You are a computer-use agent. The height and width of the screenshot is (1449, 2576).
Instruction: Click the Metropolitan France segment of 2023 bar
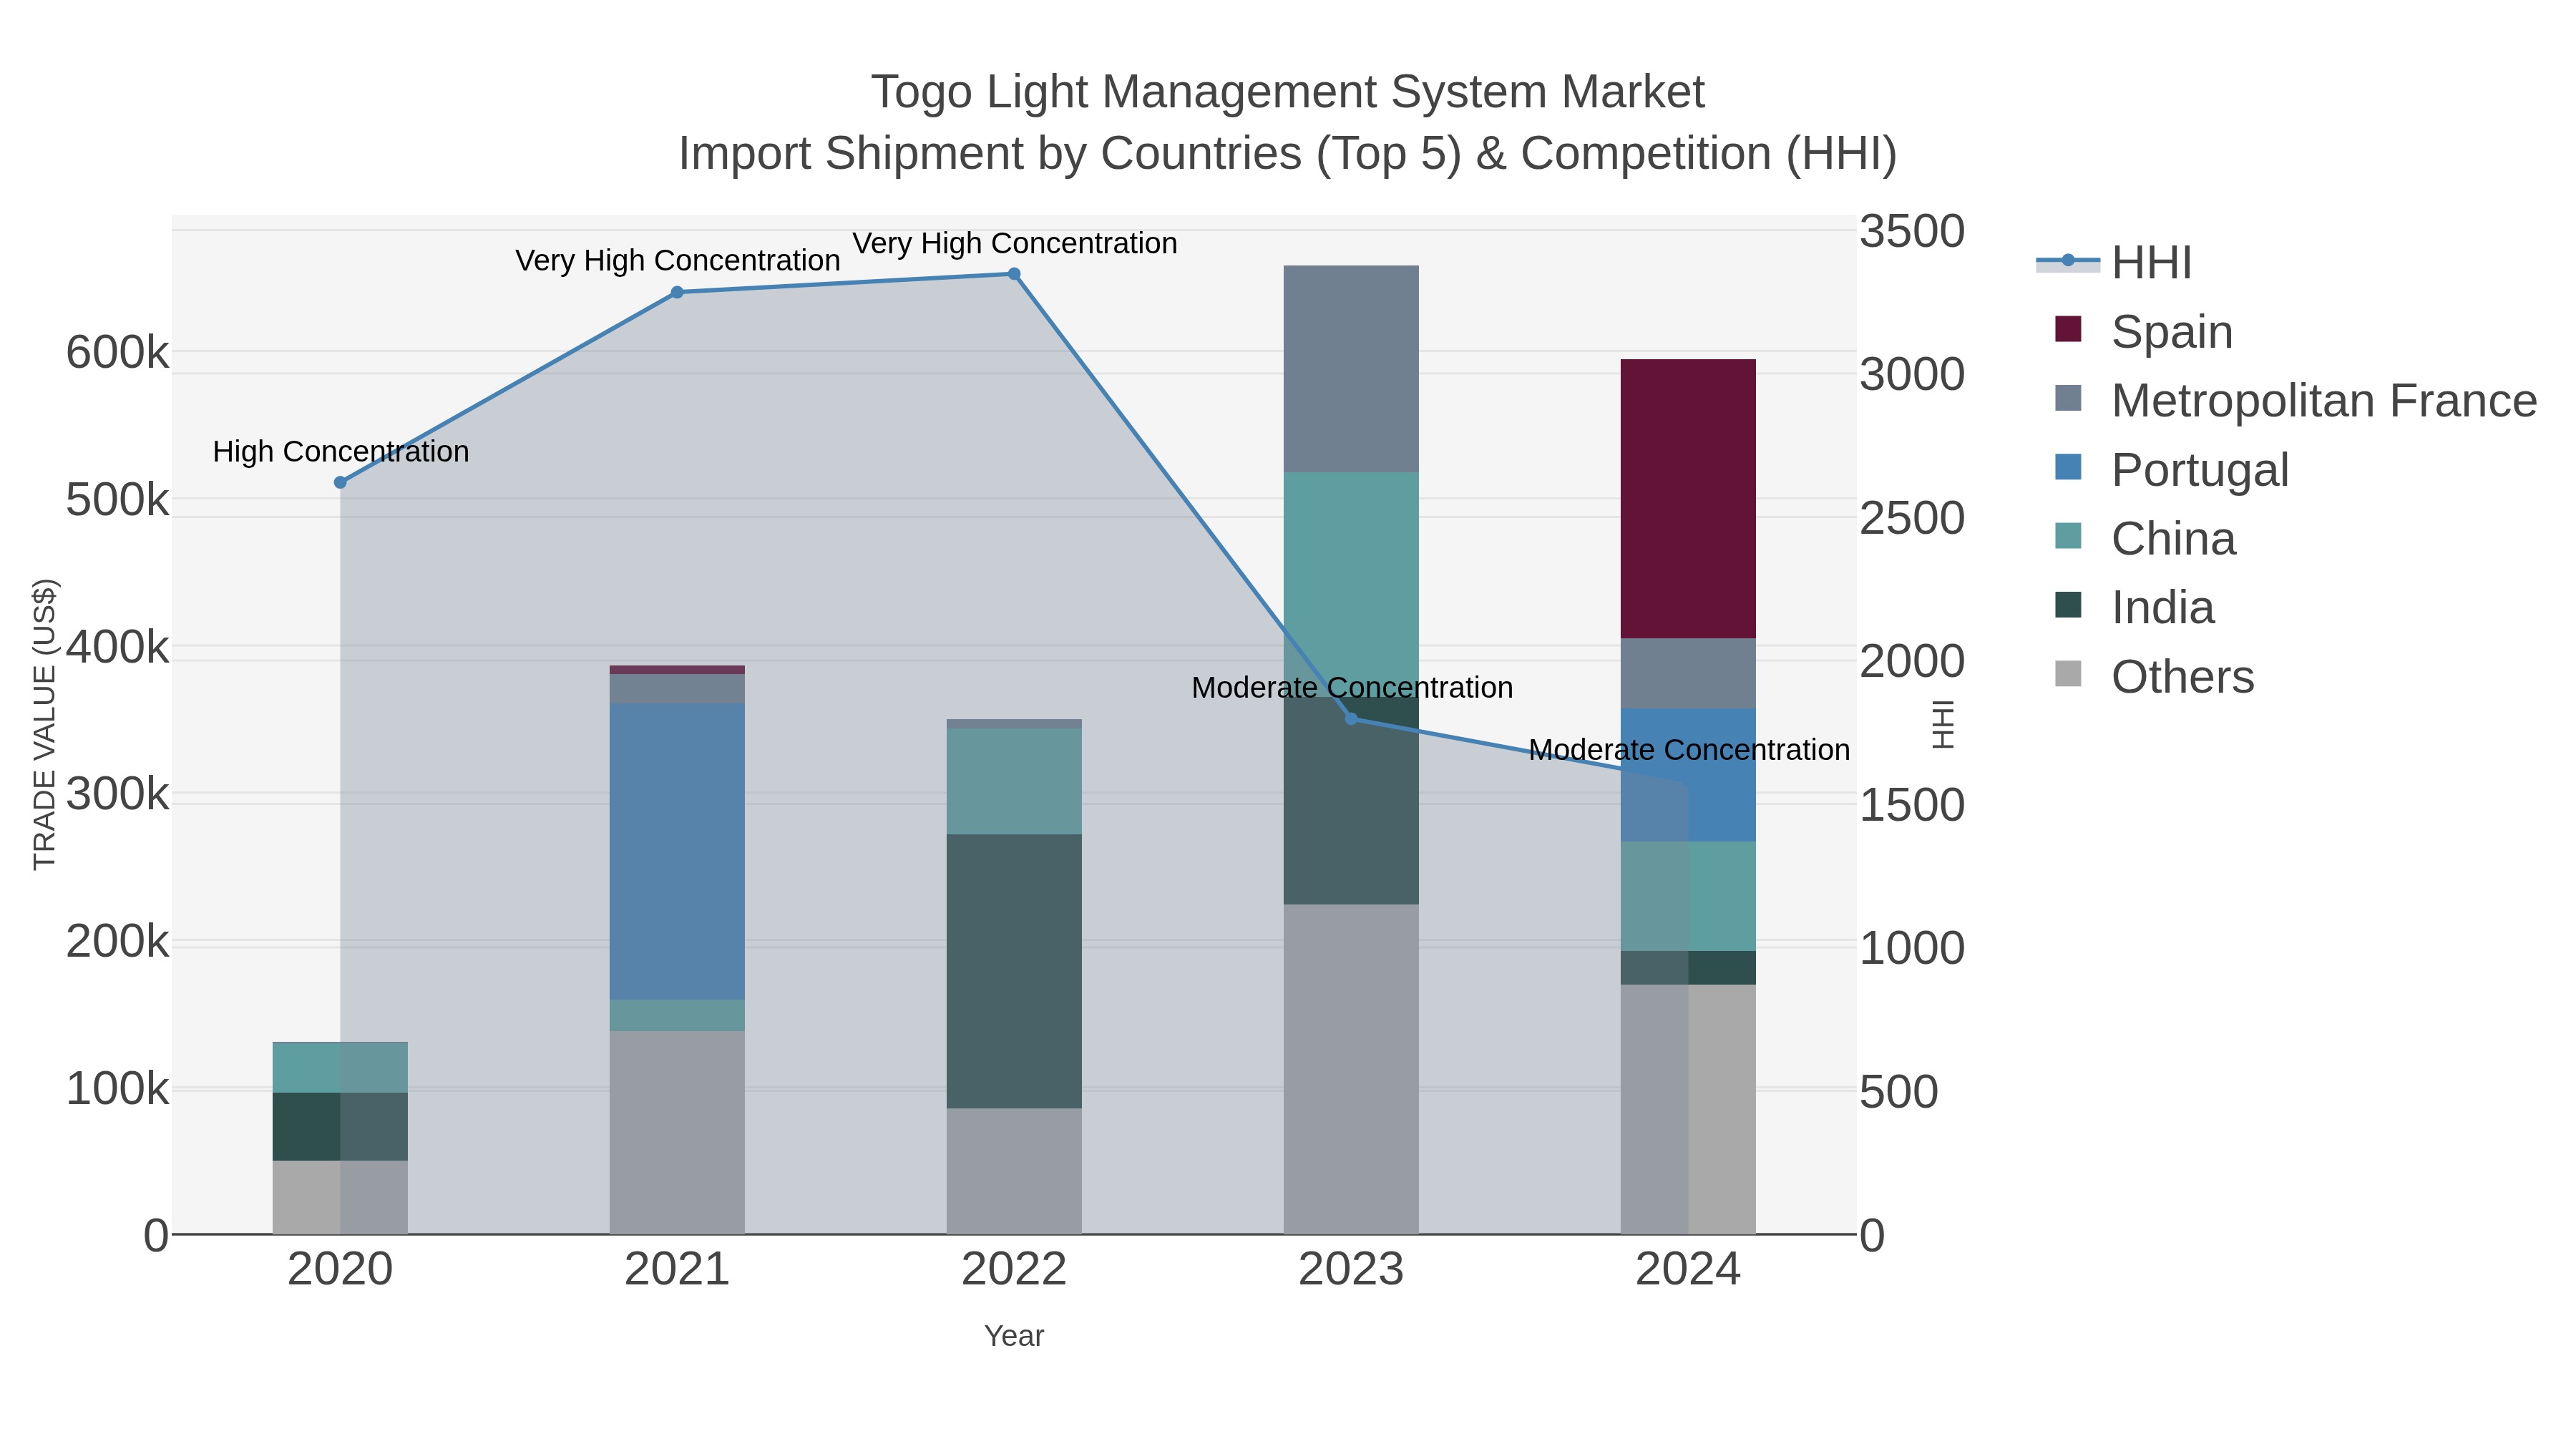pos(1351,369)
